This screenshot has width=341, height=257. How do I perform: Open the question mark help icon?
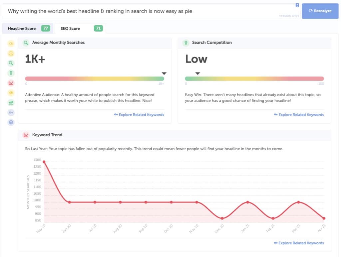(x=11, y=122)
